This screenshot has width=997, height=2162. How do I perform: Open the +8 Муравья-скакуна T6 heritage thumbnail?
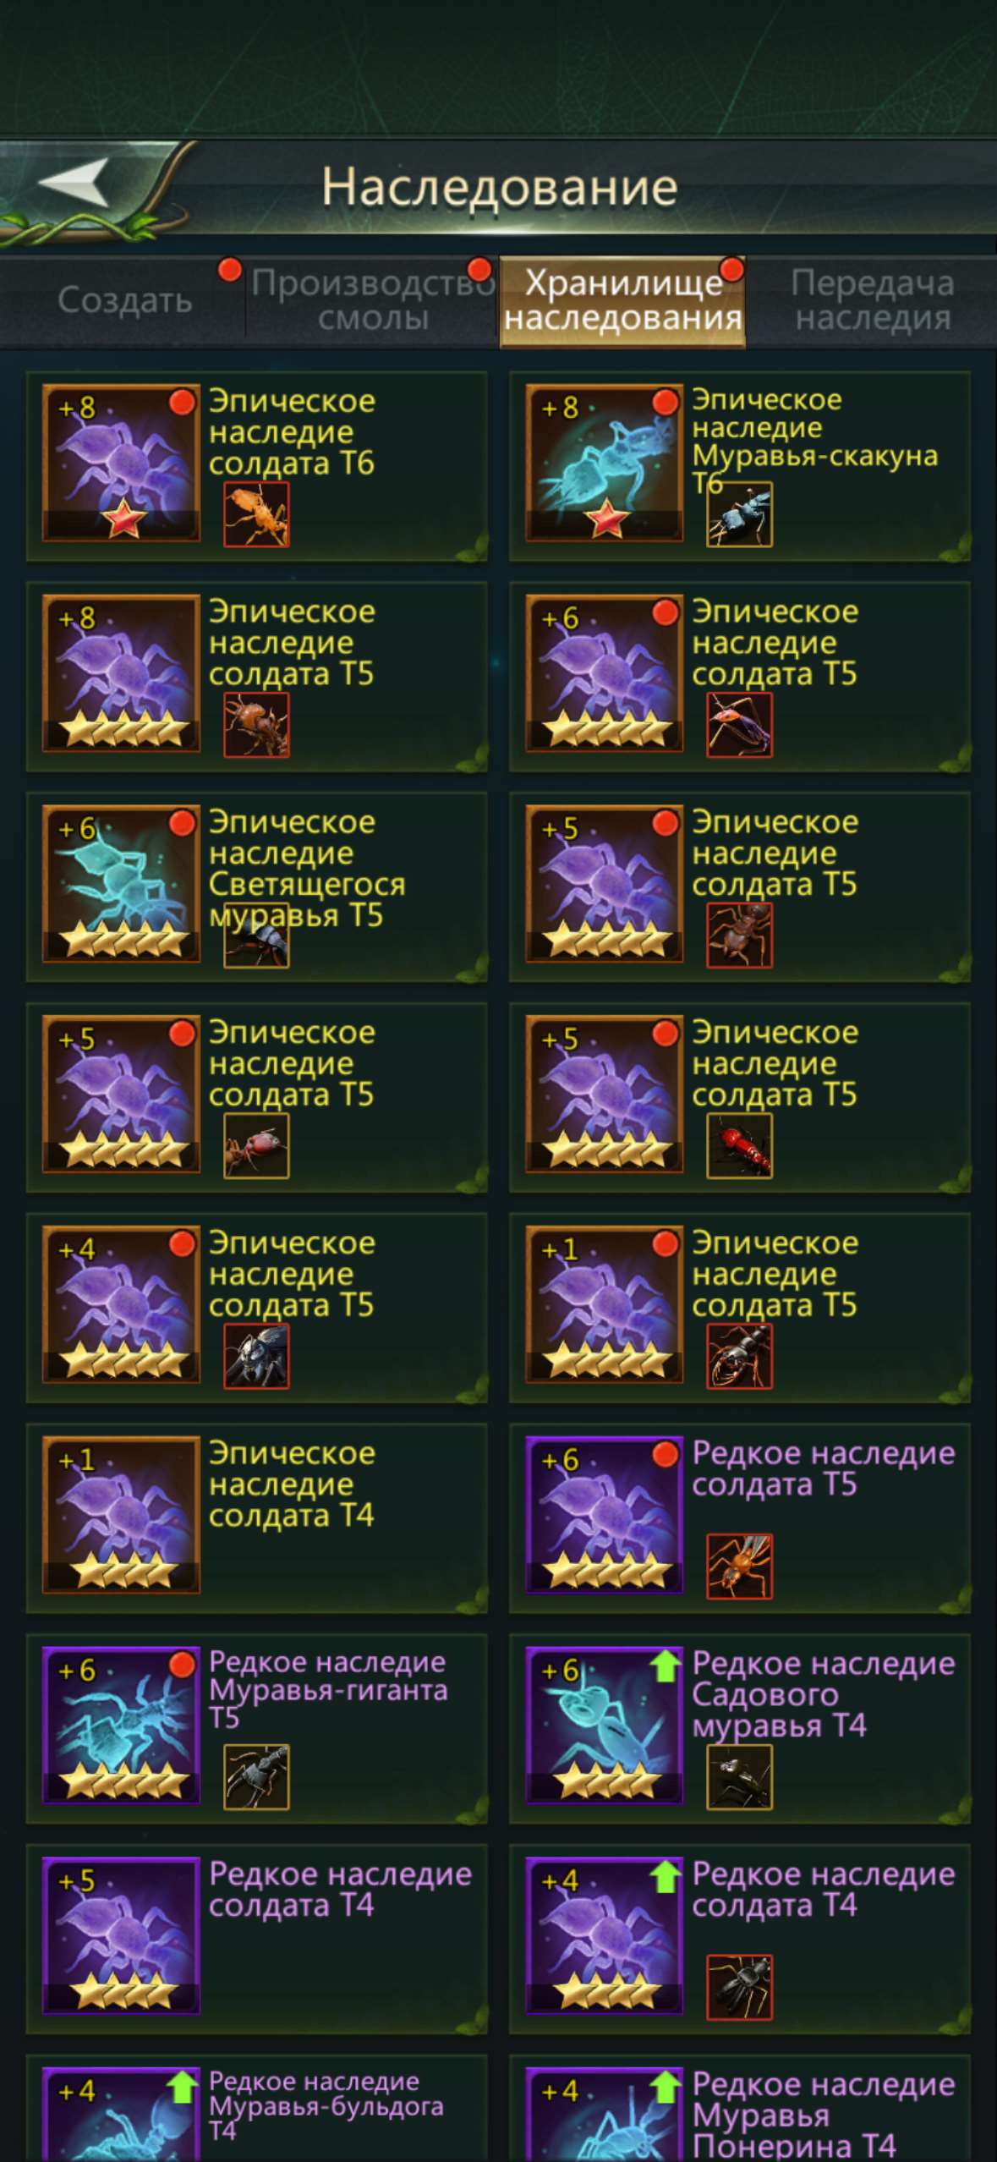pyautogui.click(x=604, y=463)
